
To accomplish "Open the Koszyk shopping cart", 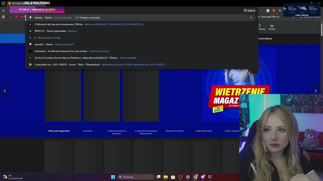I will pyautogui.click(x=272, y=27).
